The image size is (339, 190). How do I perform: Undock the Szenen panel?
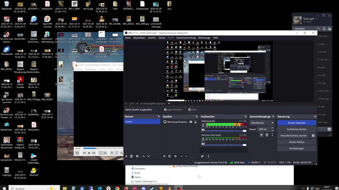tap(159, 117)
